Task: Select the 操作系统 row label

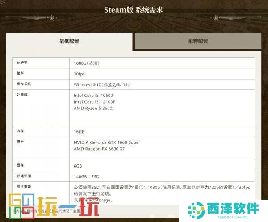Action: point(24,84)
